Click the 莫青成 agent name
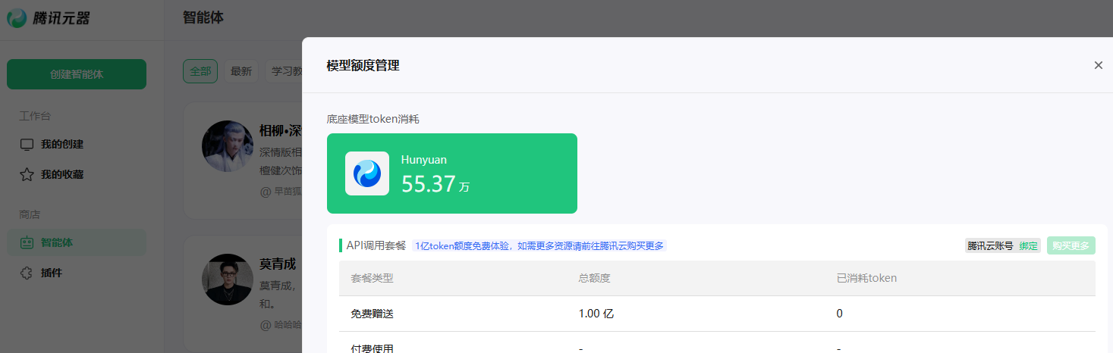Screen dimensions: 1113x353 pos(278,264)
